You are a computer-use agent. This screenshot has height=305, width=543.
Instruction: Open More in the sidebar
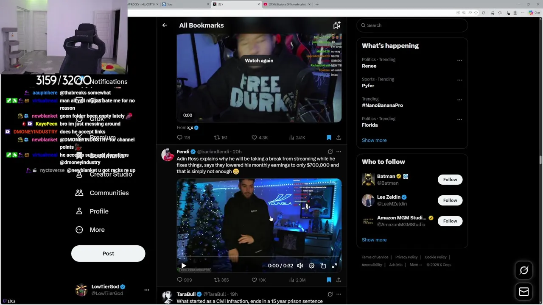[90, 230]
